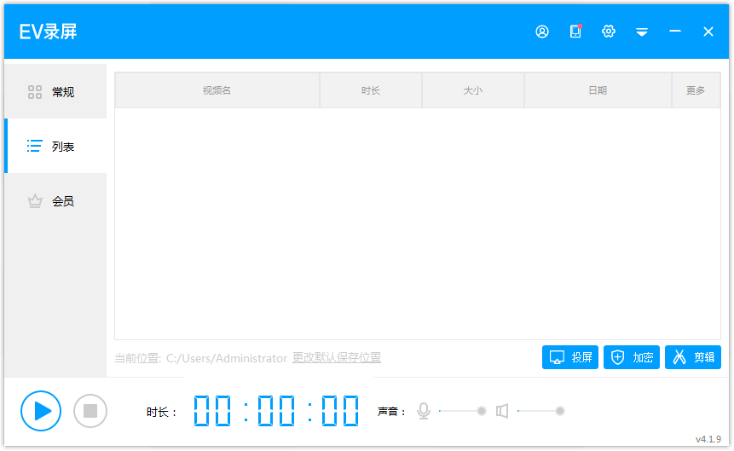The height and width of the screenshot is (451, 734).
Task: Open the mobile device icon in title bar
Action: (x=575, y=32)
